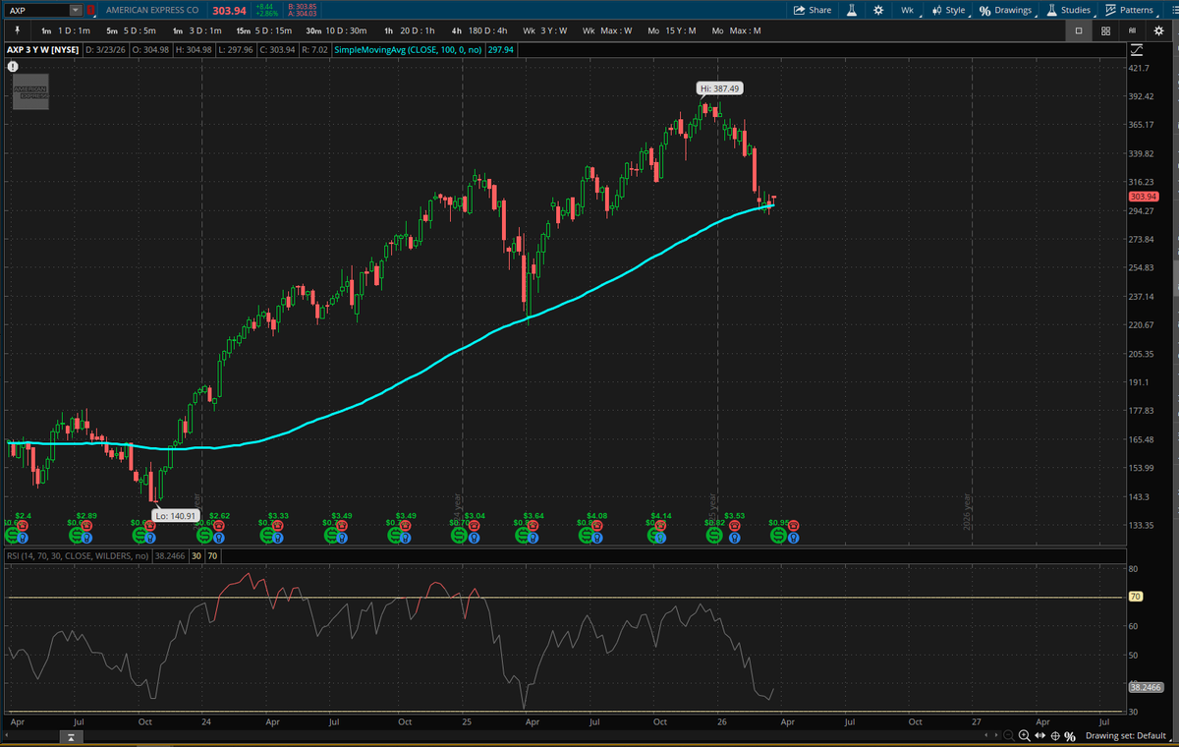Select the 15 Y : M timeframe
This screenshot has width=1179, height=747.
pyautogui.click(x=671, y=30)
